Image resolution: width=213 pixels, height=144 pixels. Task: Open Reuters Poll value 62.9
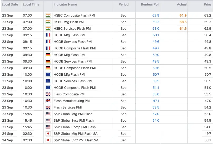[156, 16]
